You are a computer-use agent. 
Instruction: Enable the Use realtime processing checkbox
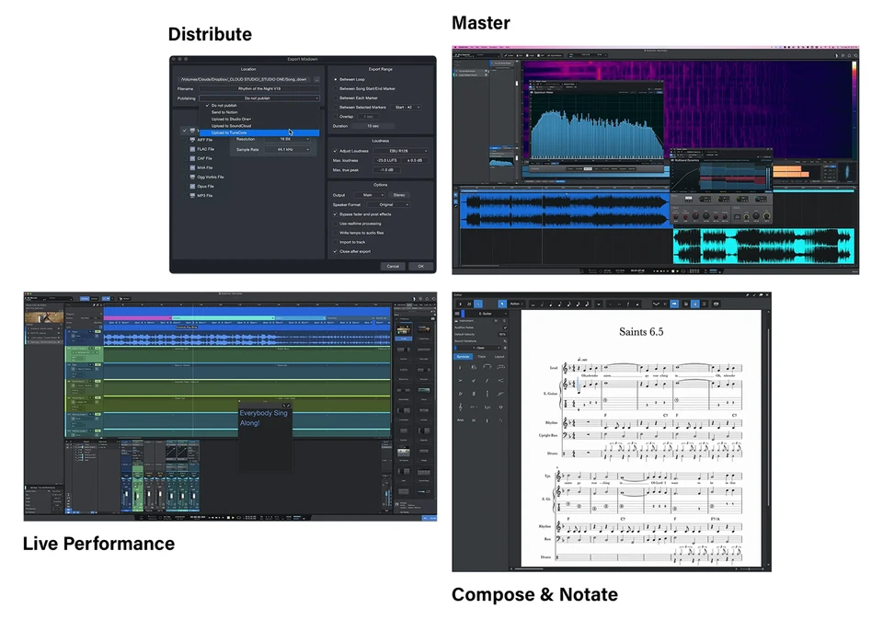(335, 224)
